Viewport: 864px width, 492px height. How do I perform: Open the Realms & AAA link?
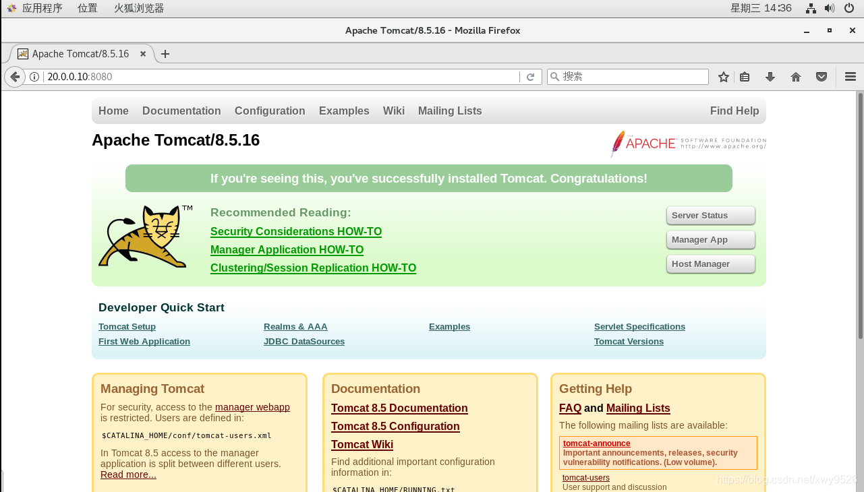tap(295, 327)
